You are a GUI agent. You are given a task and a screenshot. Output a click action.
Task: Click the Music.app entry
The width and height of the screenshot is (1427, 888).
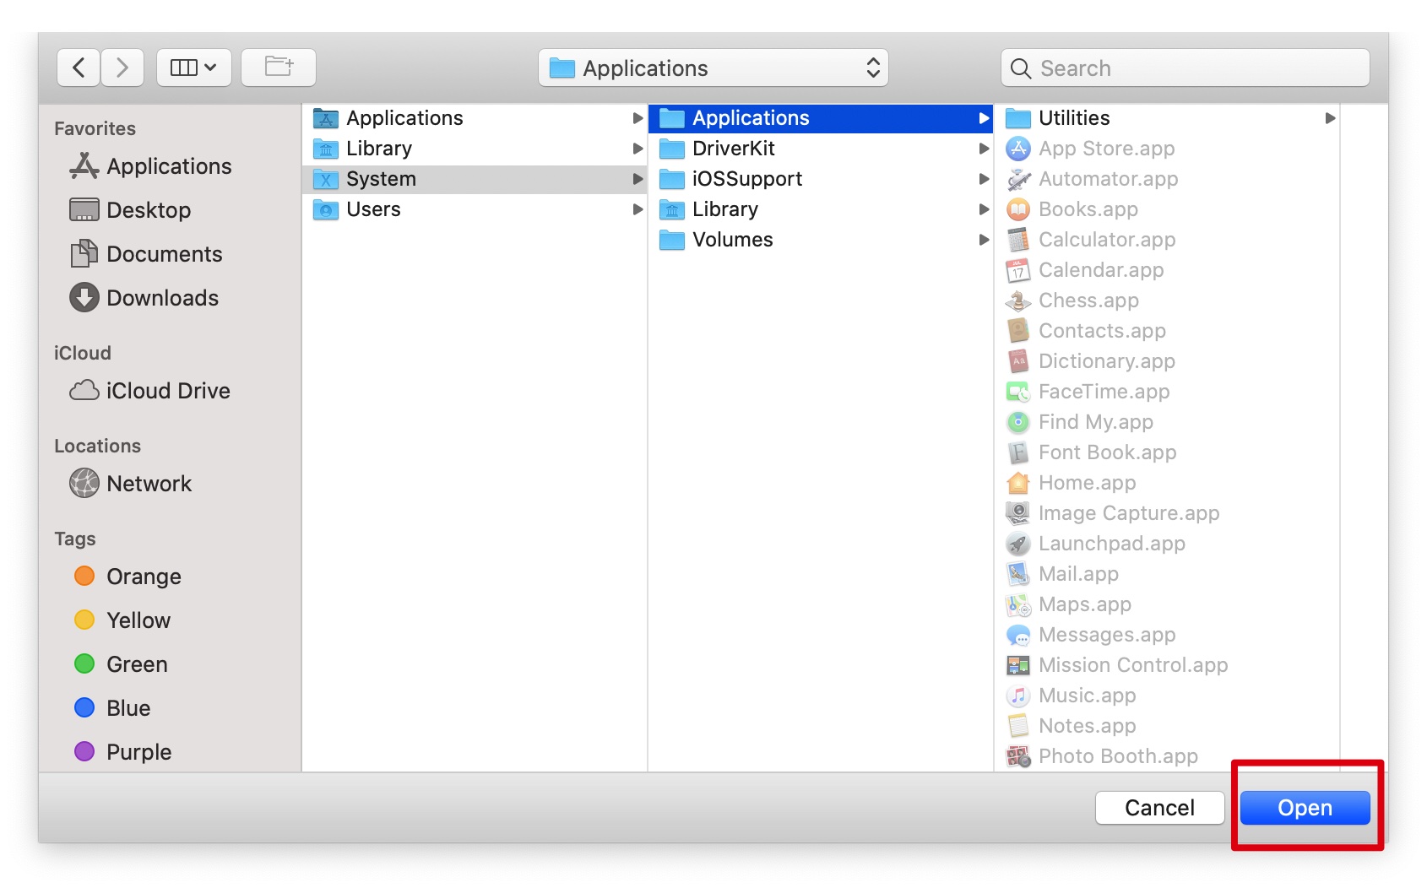(x=1167, y=696)
